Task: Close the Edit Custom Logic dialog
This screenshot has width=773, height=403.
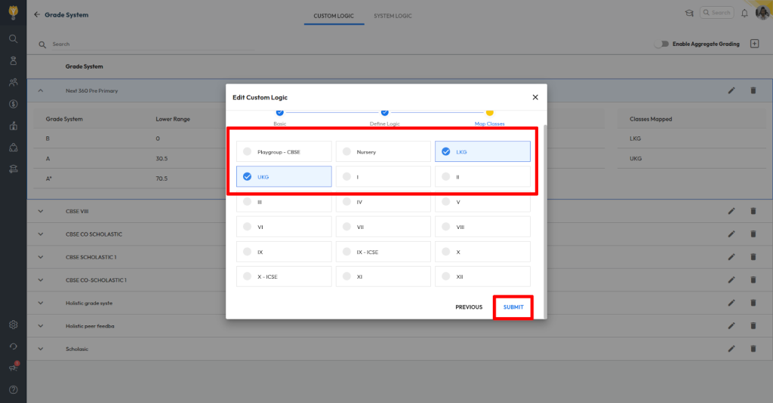Action: tap(535, 97)
